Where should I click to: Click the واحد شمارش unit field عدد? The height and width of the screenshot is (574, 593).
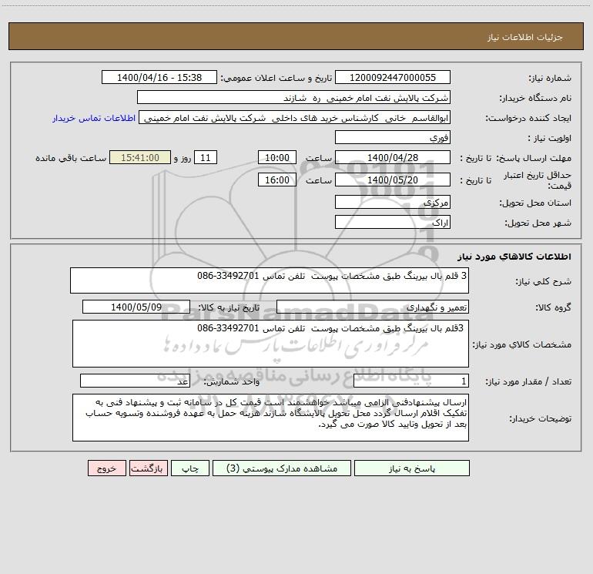coord(135,381)
